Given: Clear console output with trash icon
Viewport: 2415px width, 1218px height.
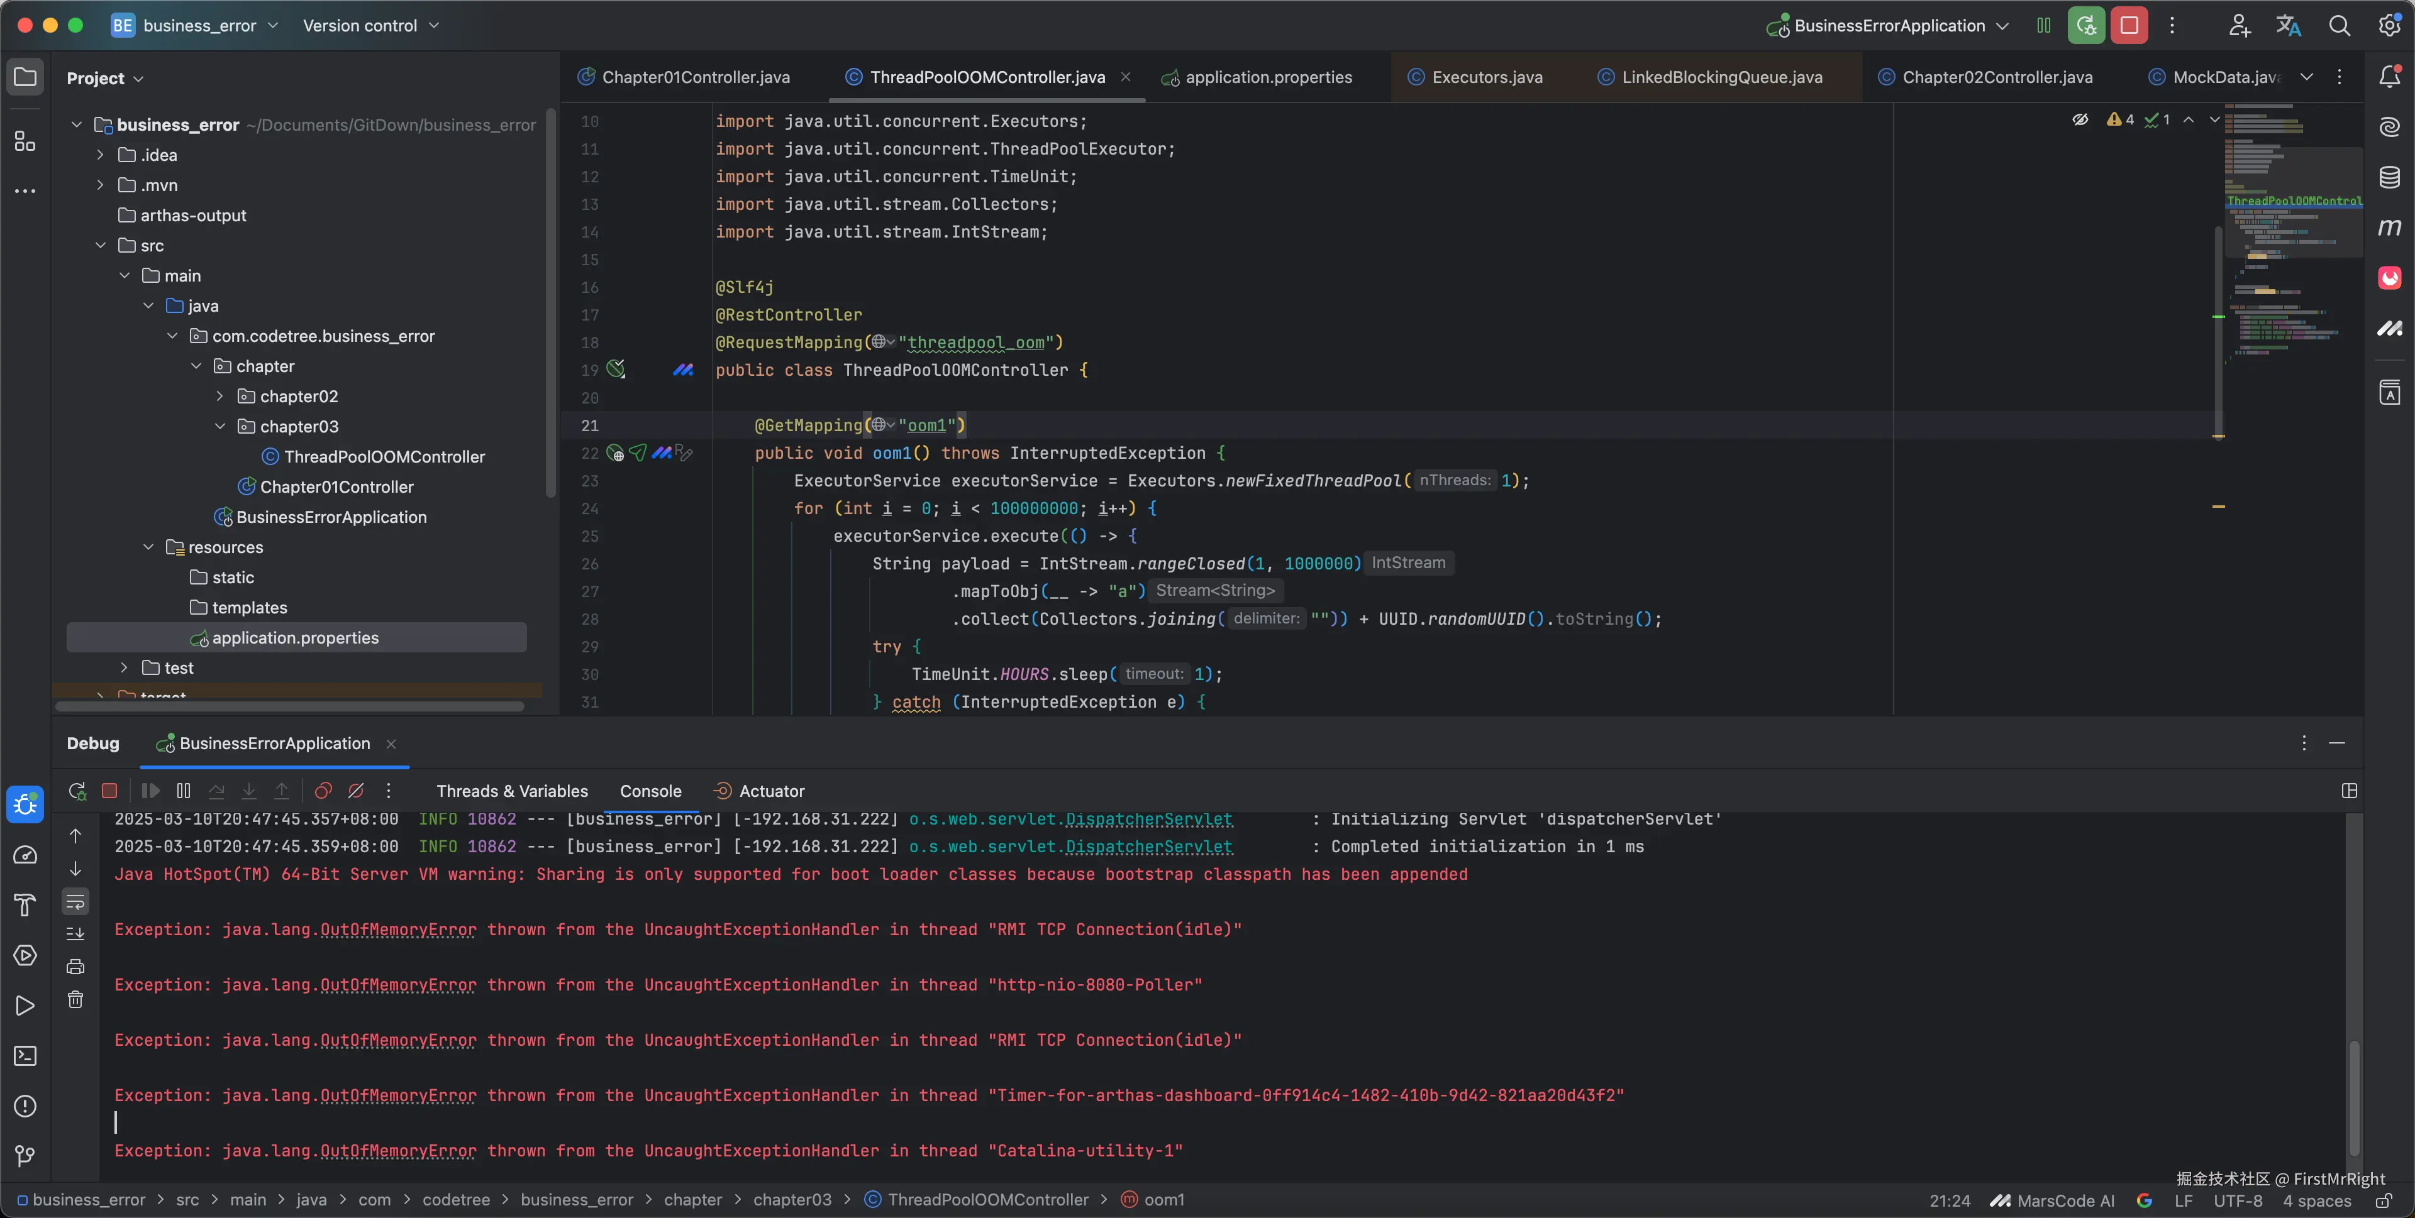Looking at the screenshot, I should pos(75,1000).
